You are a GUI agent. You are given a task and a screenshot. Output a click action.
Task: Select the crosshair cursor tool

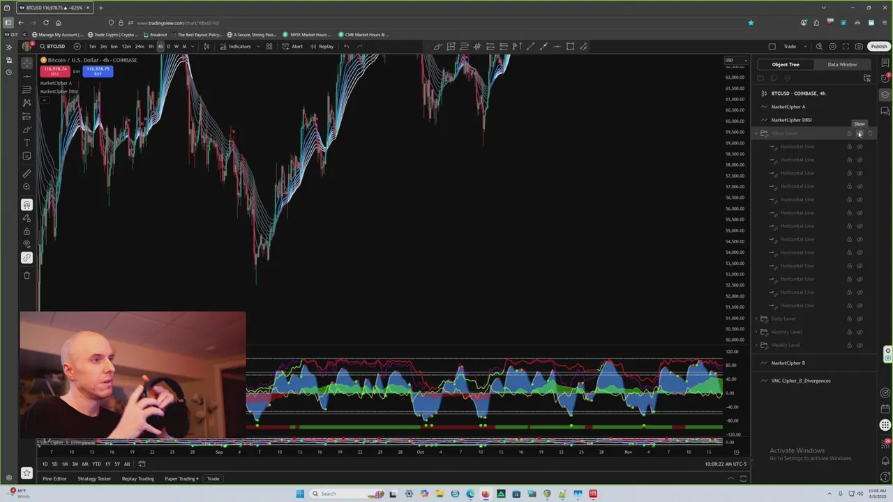27,63
